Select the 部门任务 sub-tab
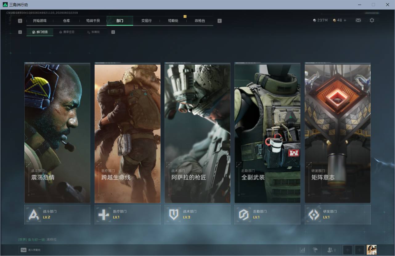Screen dimensions: 395x256 [x=40, y=32]
